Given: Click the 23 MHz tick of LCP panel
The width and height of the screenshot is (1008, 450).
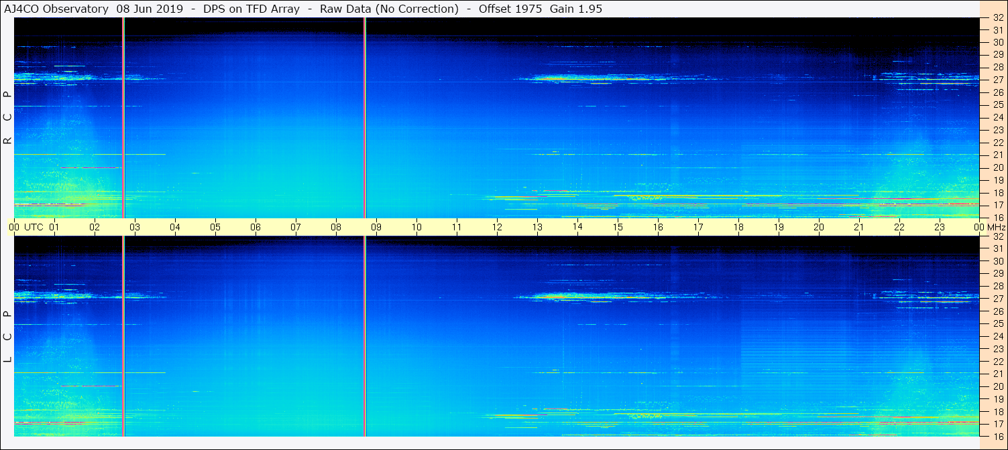Looking at the screenshot, I should click(998, 349).
